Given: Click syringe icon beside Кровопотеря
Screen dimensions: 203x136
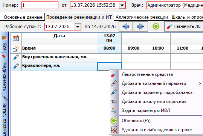Looking at the screenshot, I should (16, 66).
